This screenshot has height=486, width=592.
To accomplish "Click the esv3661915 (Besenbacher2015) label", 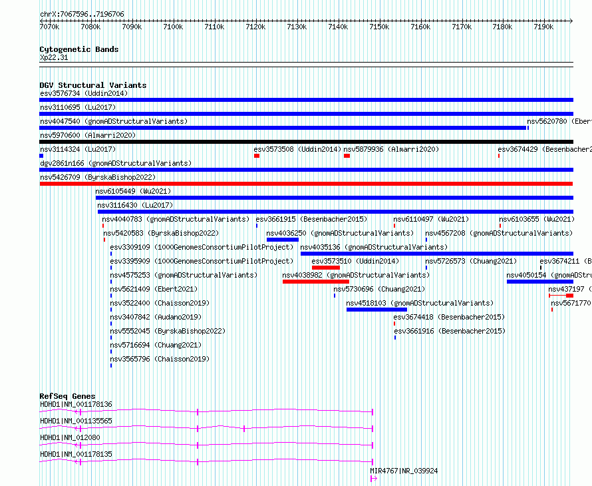I will coord(311,219).
